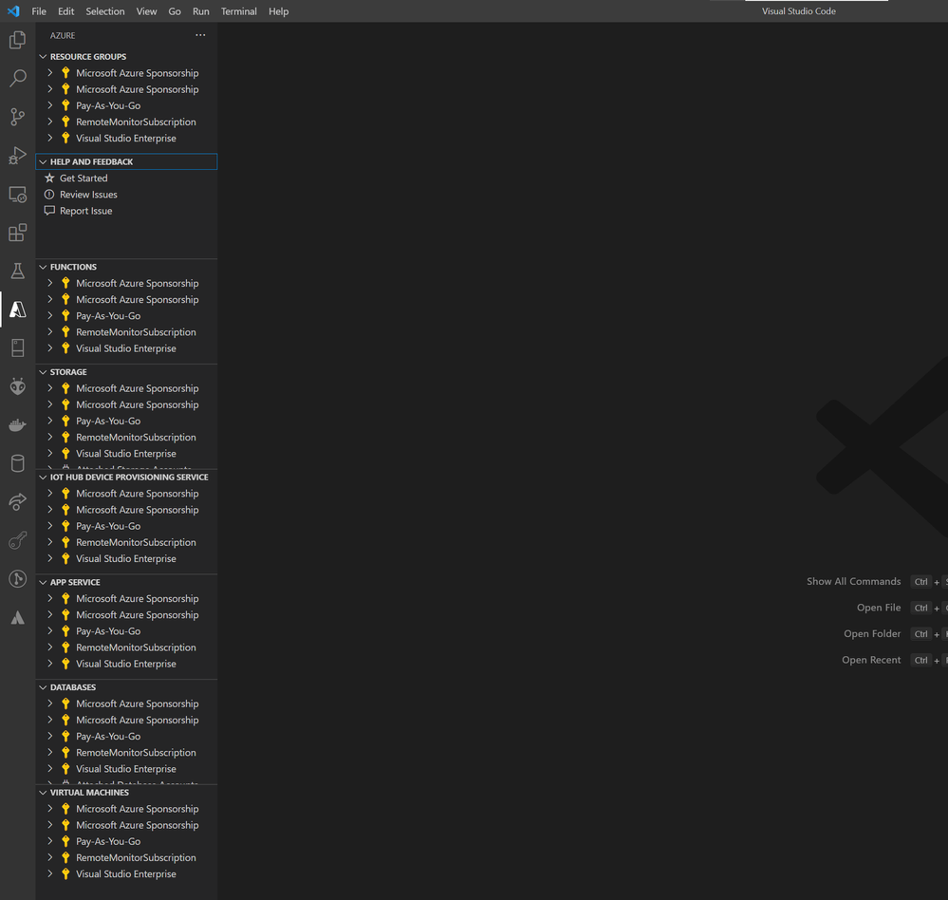Open the Search view icon
The height and width of the screenshot is (900, 948).
pos(17,78)
